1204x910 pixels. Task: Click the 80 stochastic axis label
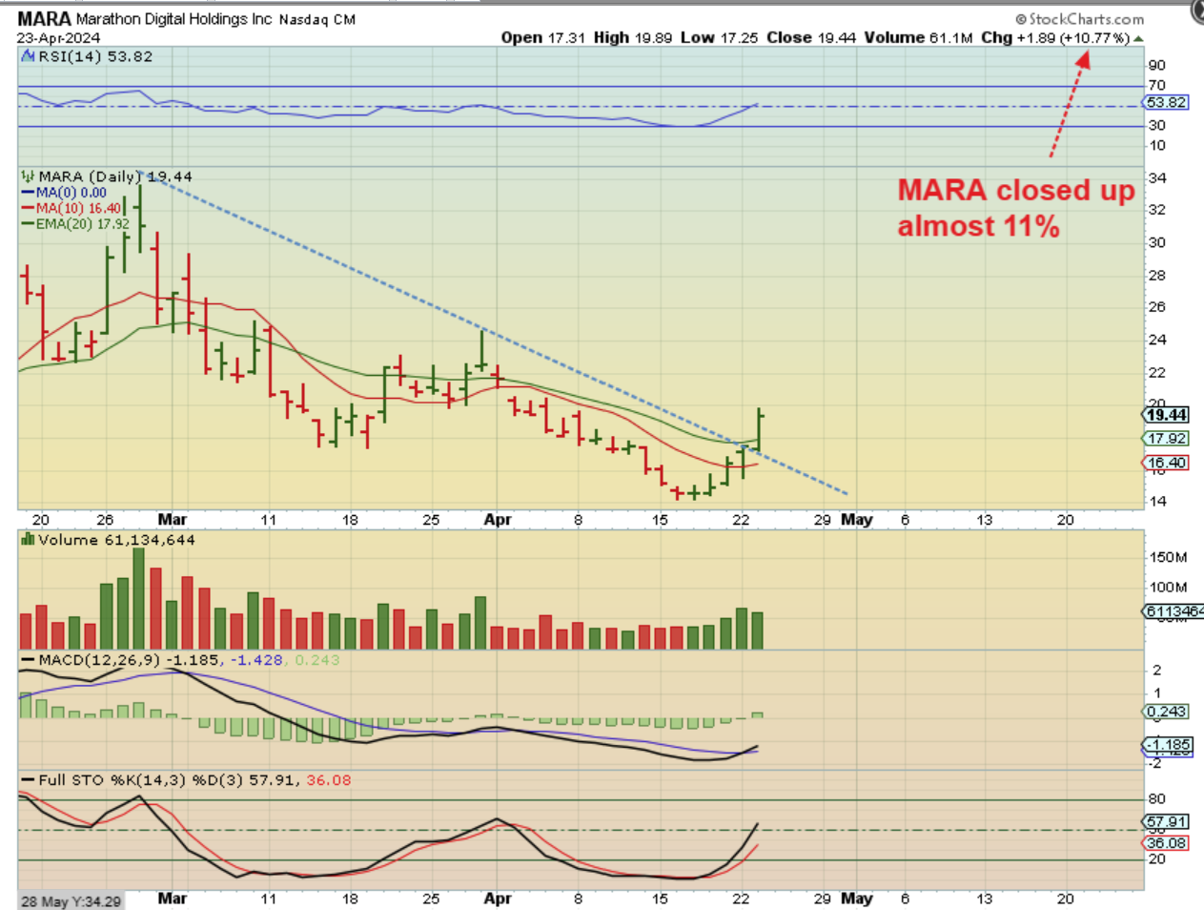(x=1157, y=799)
